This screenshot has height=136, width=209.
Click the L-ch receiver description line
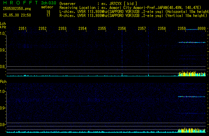134,12
